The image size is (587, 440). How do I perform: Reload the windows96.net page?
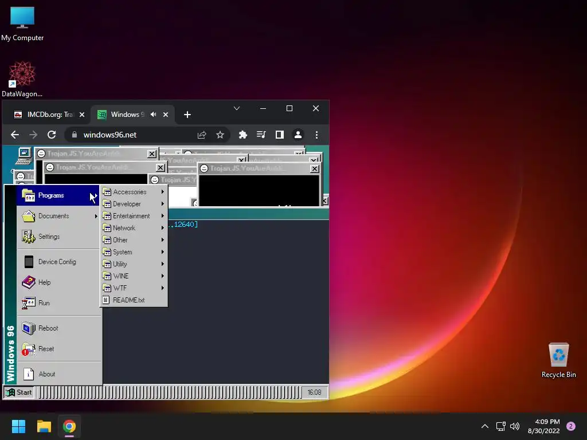[x=52, y=135]
